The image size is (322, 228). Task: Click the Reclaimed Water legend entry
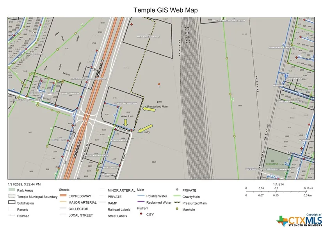tap(159, 203)
